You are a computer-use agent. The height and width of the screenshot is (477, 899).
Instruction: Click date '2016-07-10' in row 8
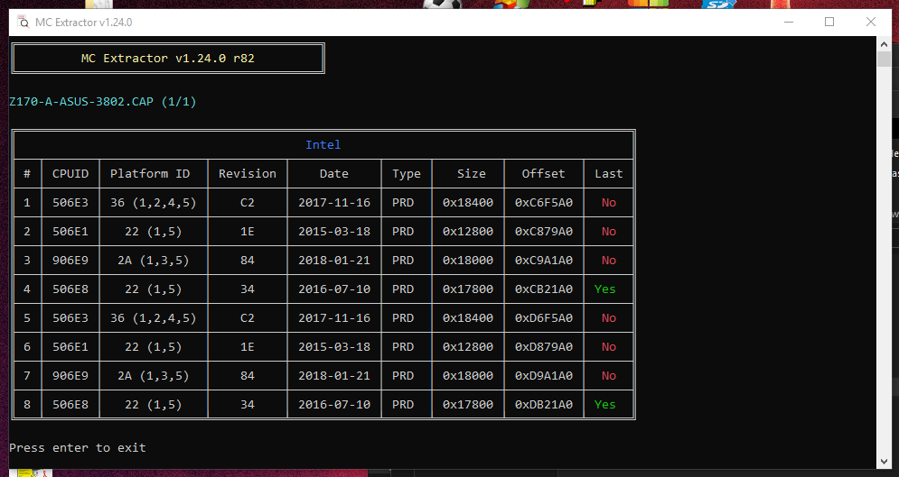pos(333,404)
